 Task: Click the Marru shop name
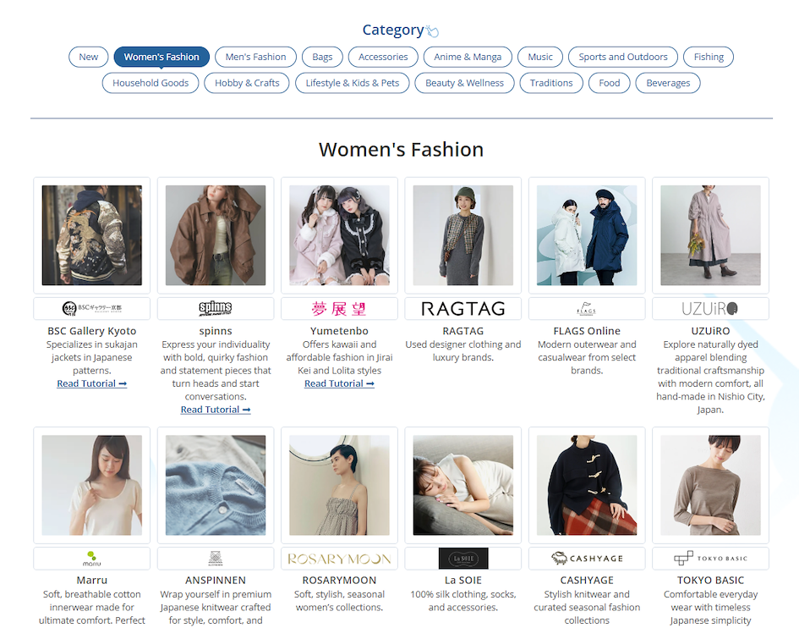91,581
